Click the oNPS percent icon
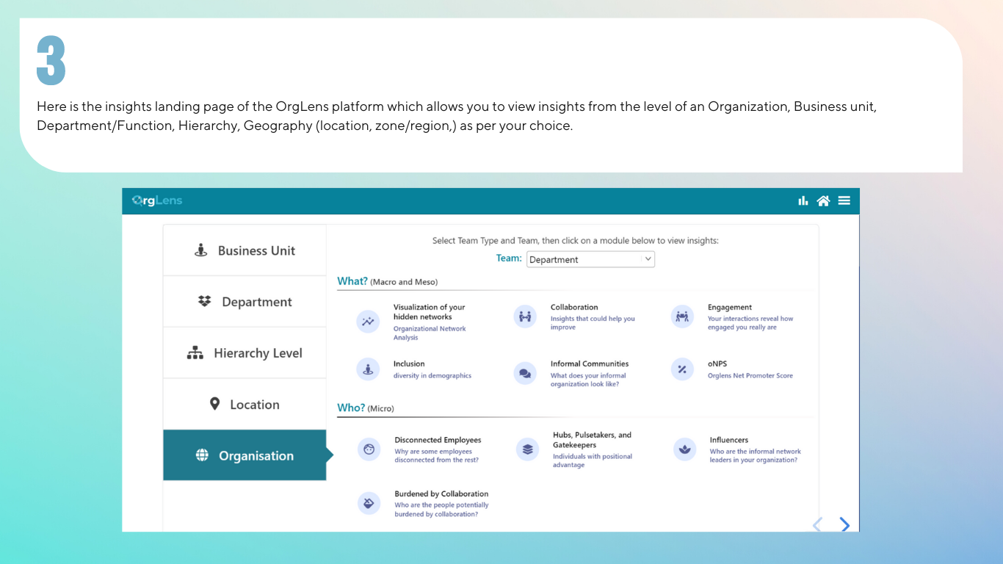The image size is (1003, 564). click(x=682, y=369)
